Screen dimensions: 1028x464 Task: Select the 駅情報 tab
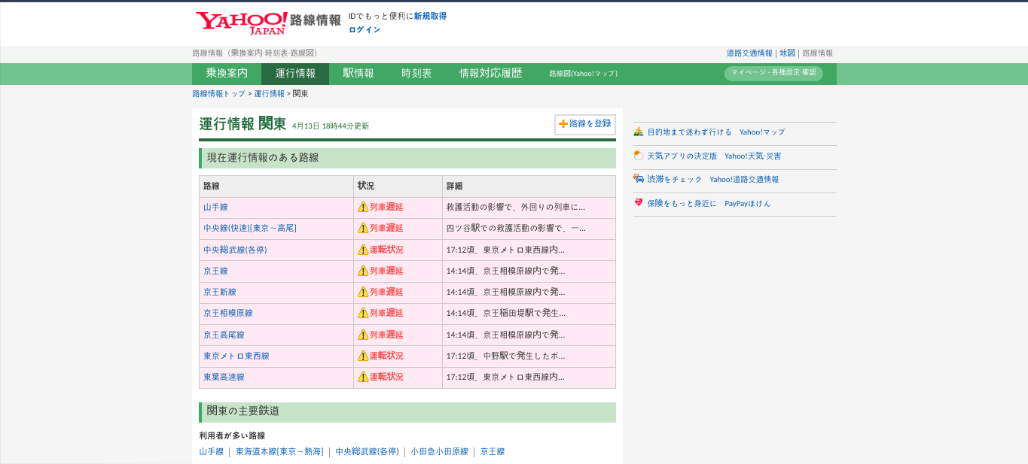pyautogui.click(x=357, y=73)
